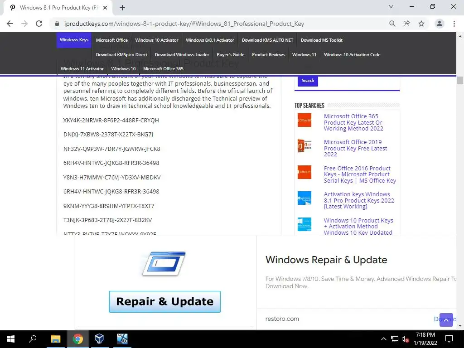Bookmark this page with the star
464x348 pixels.
pyautogui.click(x=421, y=24)
